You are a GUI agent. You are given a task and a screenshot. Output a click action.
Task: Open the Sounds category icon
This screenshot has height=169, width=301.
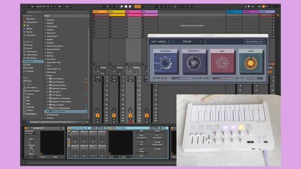[24, 45]
